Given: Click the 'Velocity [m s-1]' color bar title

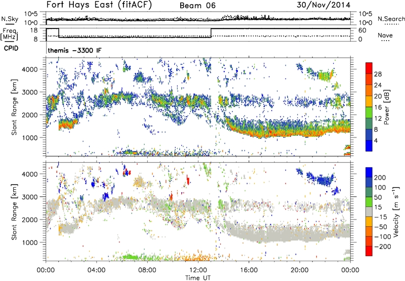Looking at the screenshot, I should 395,212.
